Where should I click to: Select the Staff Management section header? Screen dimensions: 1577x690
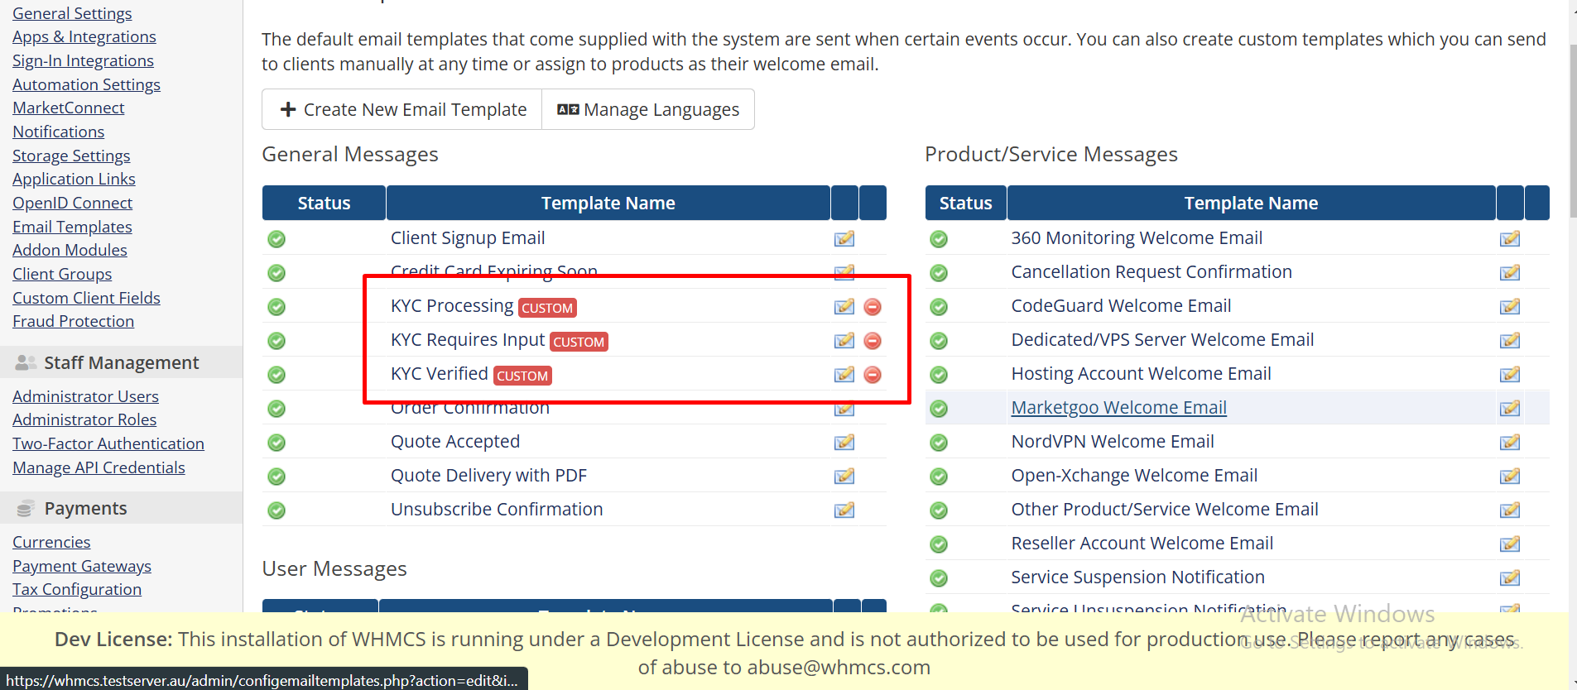click(x=121, y=362)
